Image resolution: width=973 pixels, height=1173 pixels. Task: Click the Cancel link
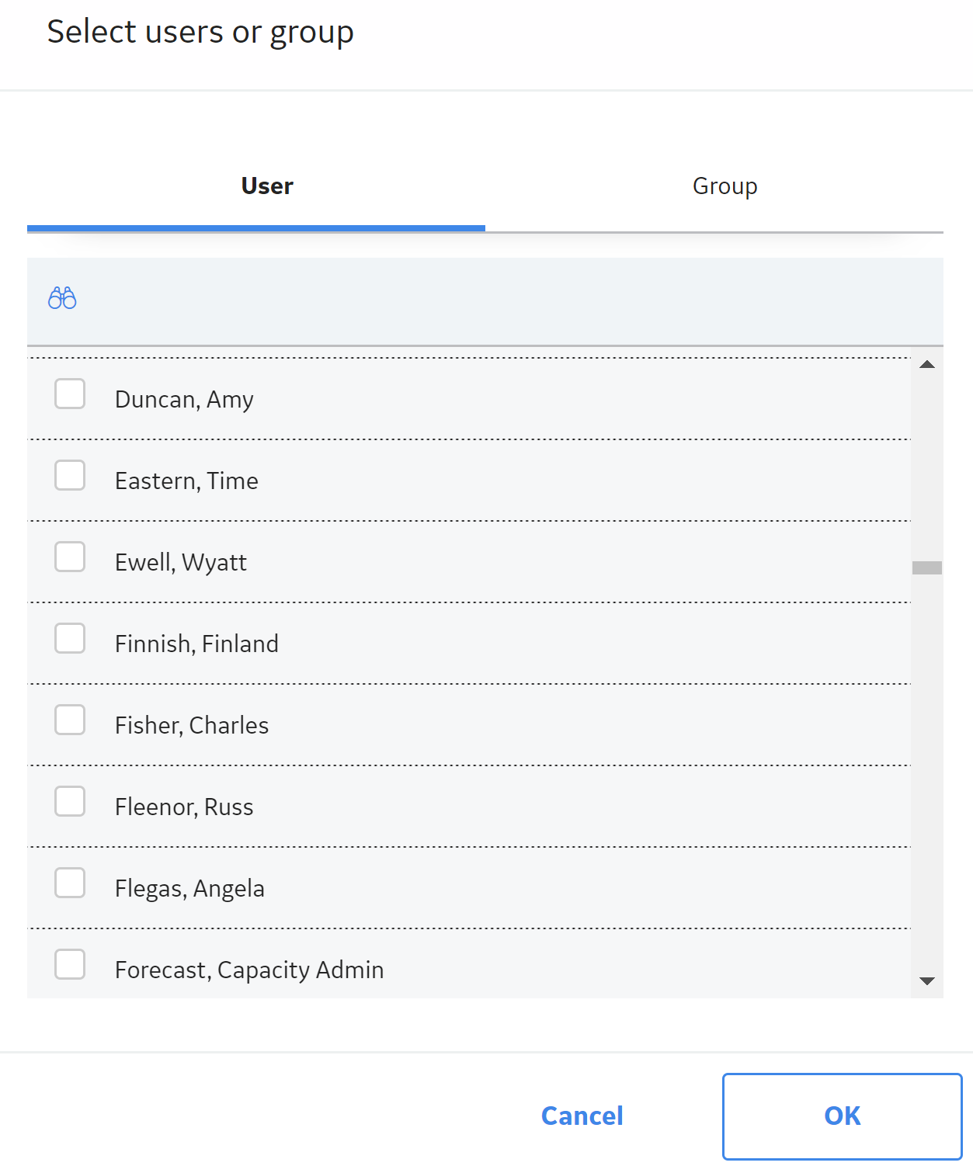(x=582, y=1116)
